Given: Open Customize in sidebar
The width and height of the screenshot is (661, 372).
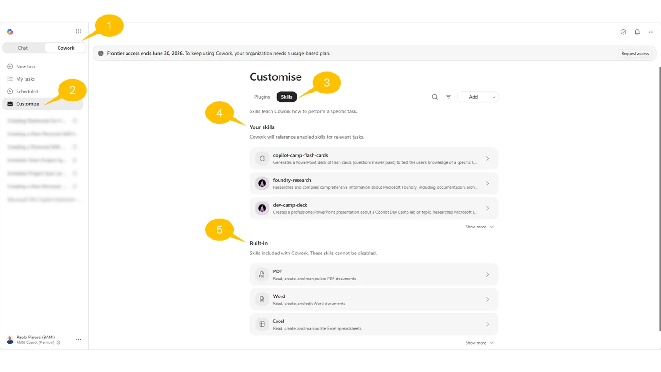Looking at the screenshot, I should point(42,104).
